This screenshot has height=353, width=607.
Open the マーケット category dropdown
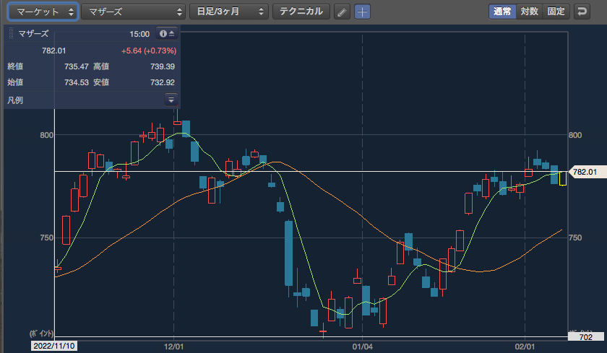(x=43, y=12)
